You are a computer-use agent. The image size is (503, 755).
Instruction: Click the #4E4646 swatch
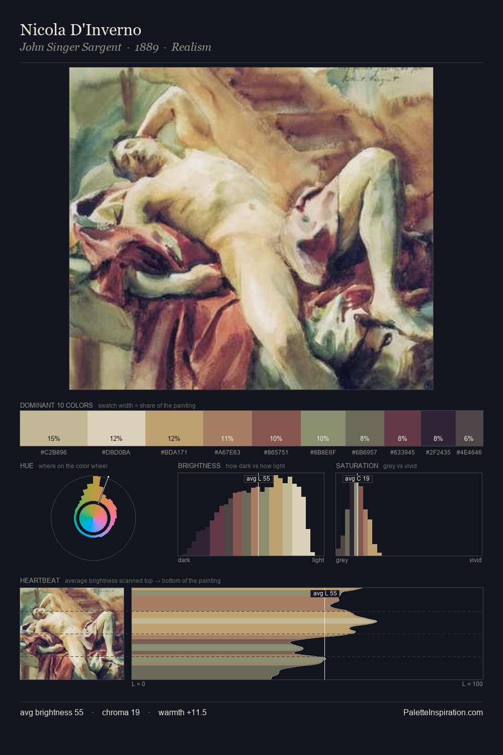pyautogui.click(x=469, y=428)
